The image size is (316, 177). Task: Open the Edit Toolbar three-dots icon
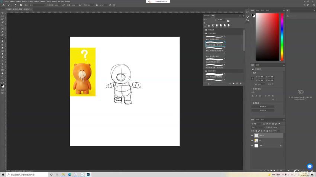tap(3, 80)
